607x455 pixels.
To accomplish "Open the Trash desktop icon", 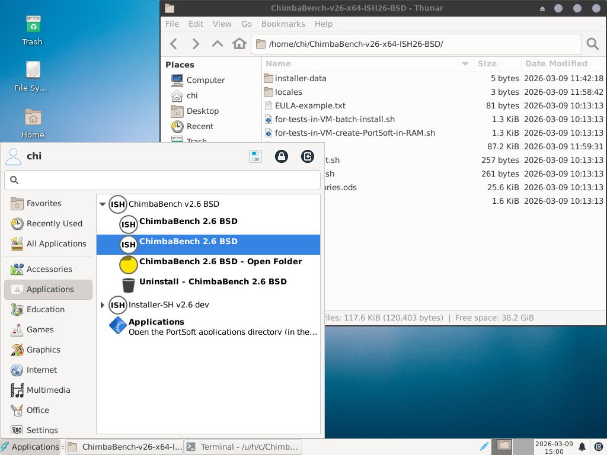I will 33,30.
